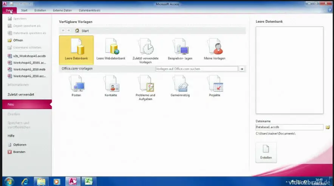Click the Leere Datenbank preview pane
The width and height of the screenshot is (334, 186).
(x=289, y=70)
